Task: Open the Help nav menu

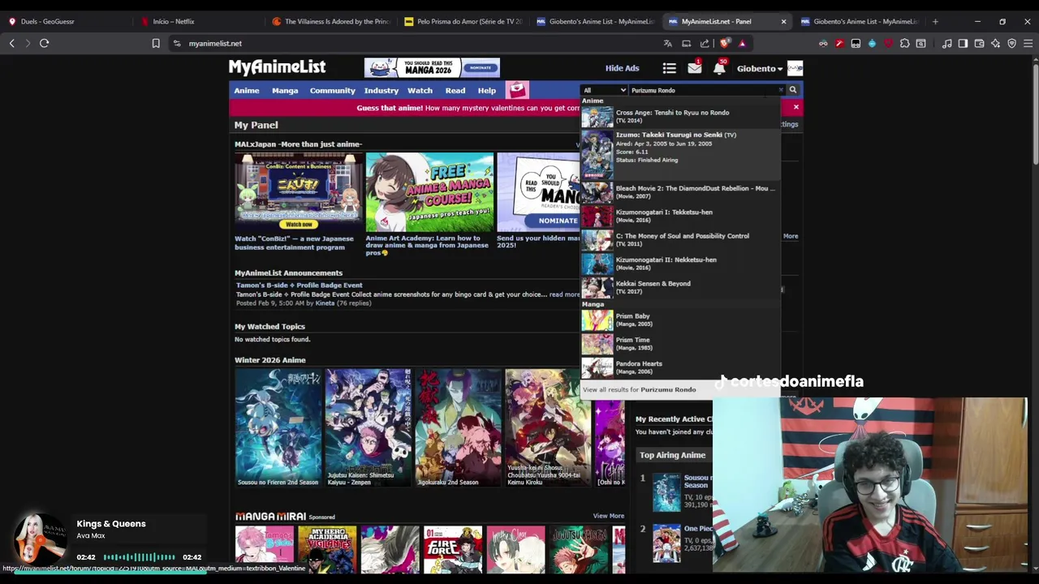Action: tap(487, 90)
